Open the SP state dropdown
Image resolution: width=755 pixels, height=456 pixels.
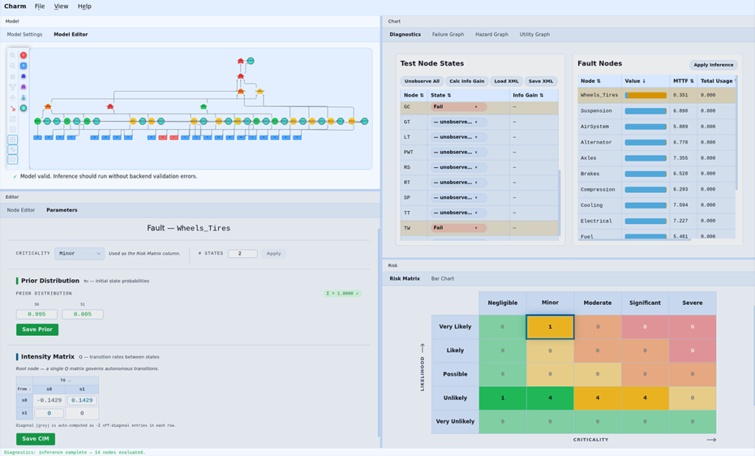pyautogui.click(x=459, y=197)
